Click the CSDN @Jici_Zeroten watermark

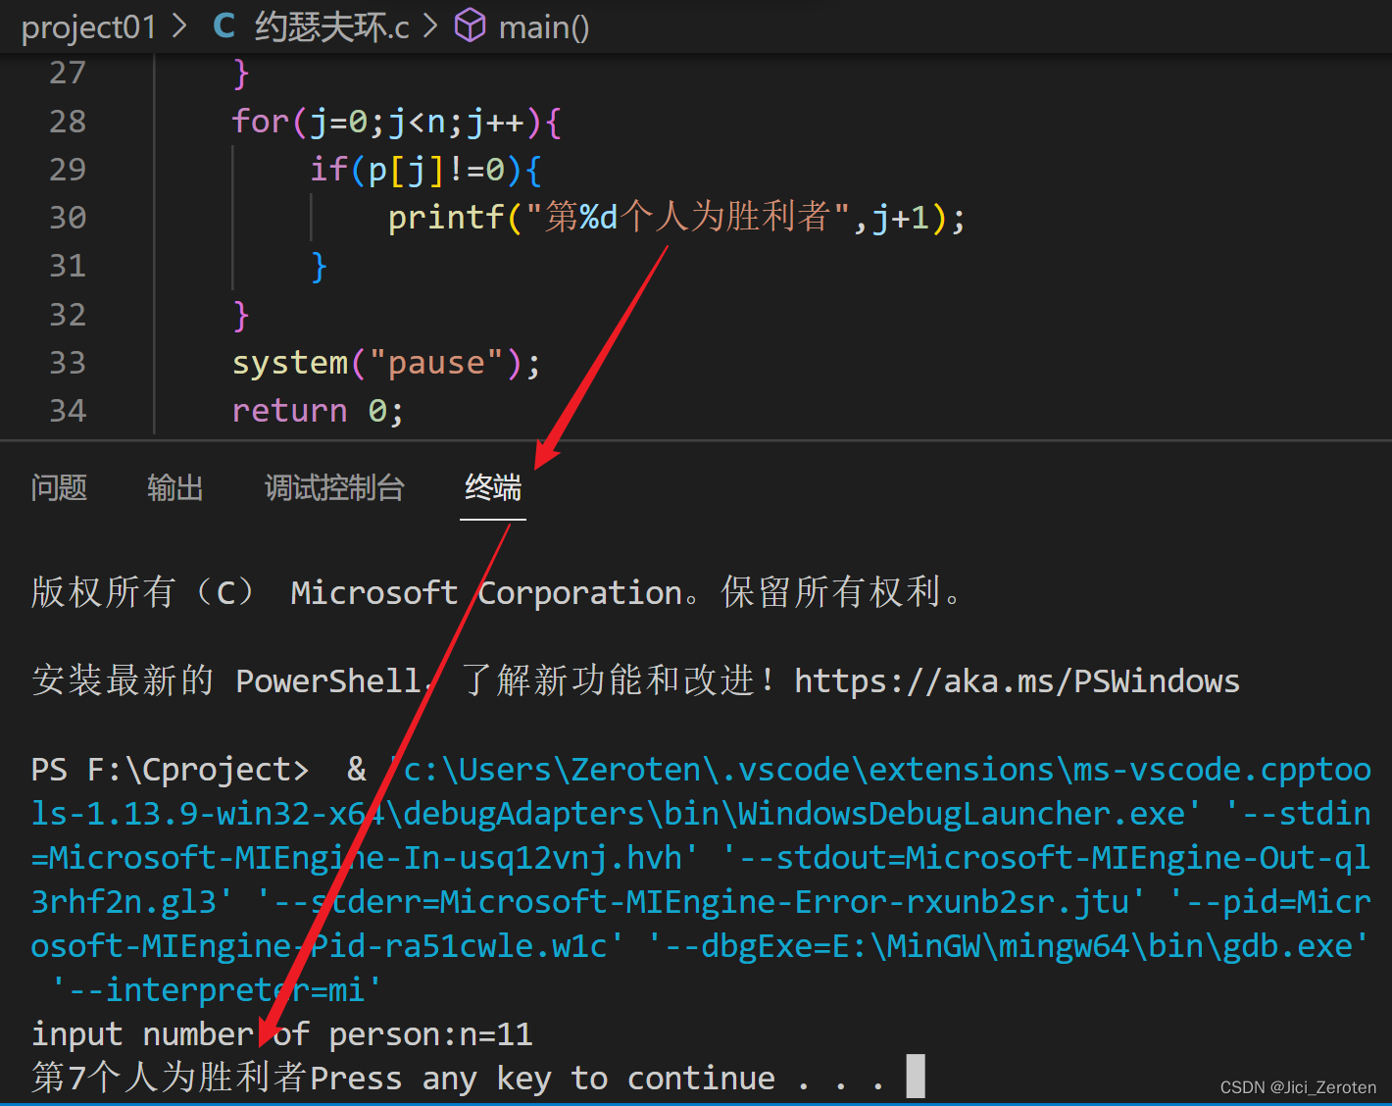click(1297, 1086)
